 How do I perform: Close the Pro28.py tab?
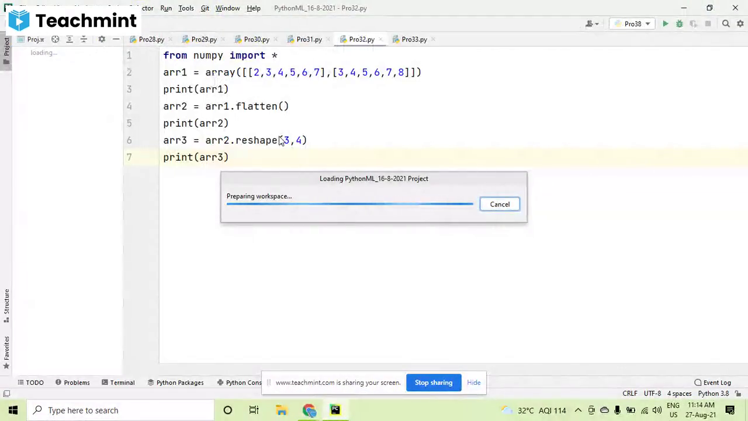click(170, 40)
